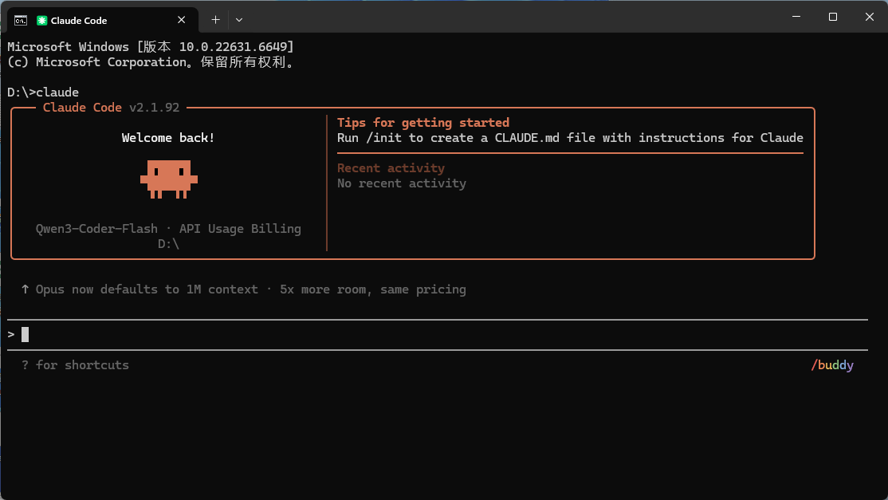Close the Claude Code tab
This screenshot has width=888, height=500.
tap(181, 20)
